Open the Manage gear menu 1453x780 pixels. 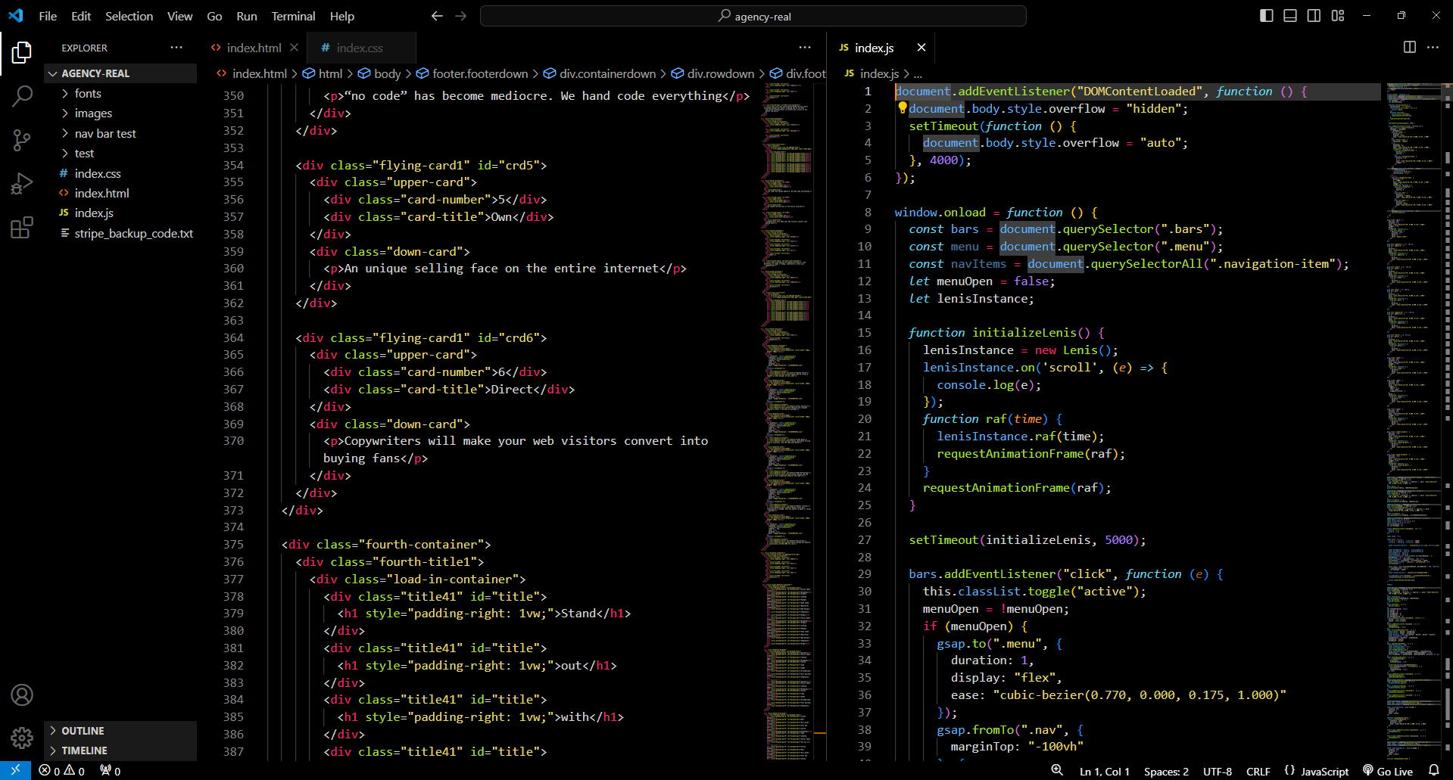[22, 738]
